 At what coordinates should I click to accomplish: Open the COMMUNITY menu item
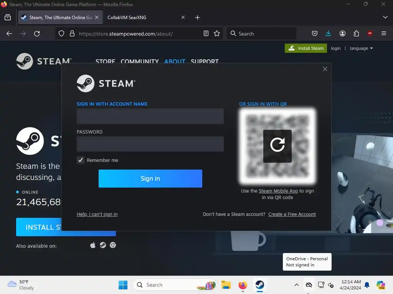click(140, 61)
